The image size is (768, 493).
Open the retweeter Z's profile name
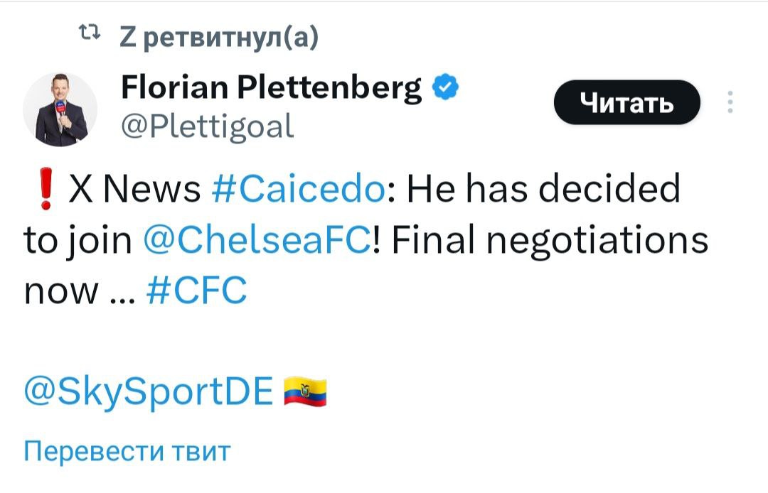click(127, 33)
